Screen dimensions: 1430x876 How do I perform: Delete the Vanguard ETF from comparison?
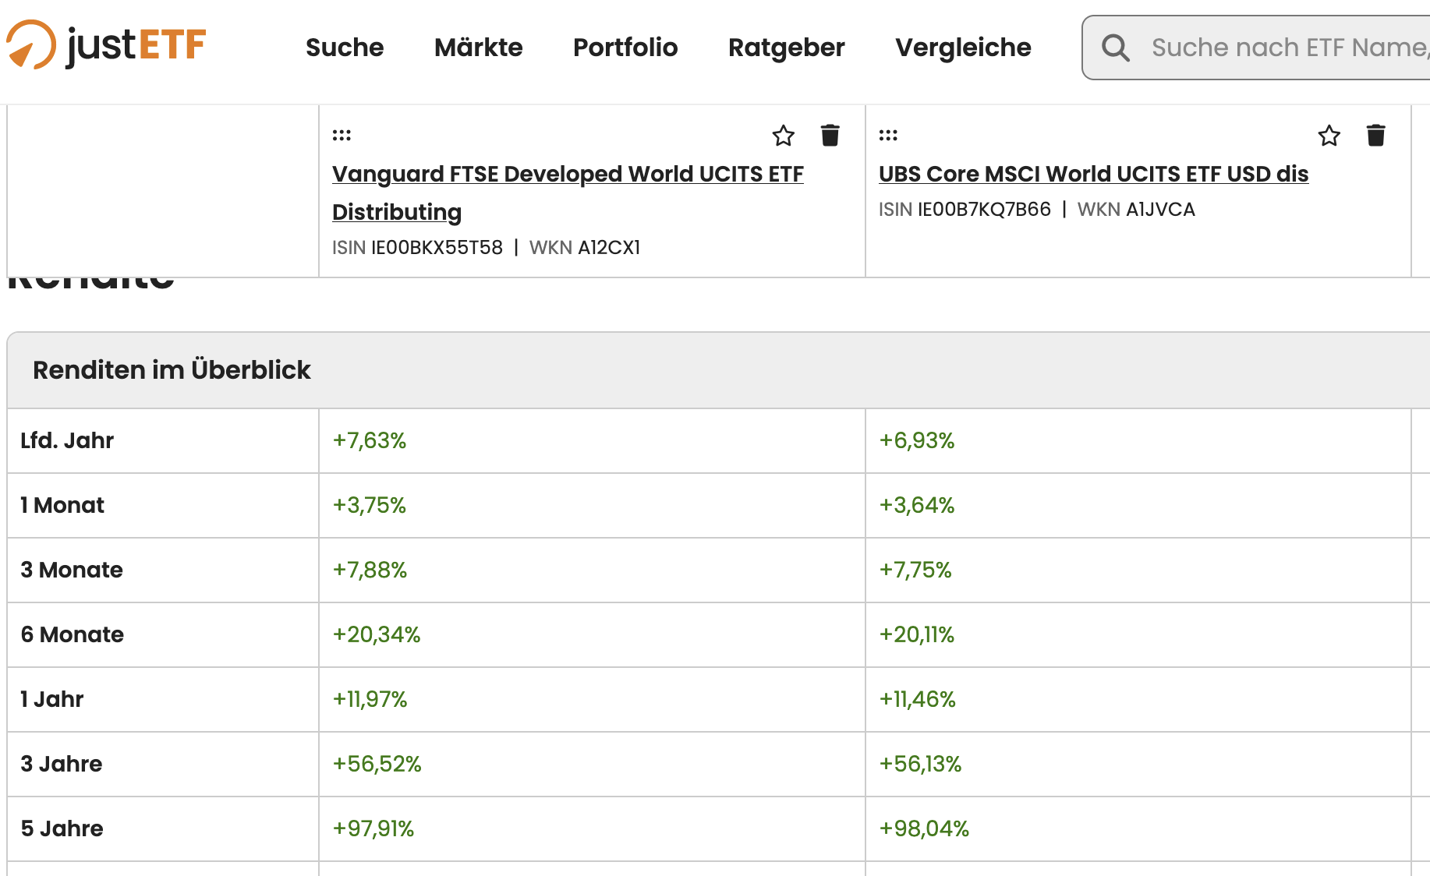(830, 136)
